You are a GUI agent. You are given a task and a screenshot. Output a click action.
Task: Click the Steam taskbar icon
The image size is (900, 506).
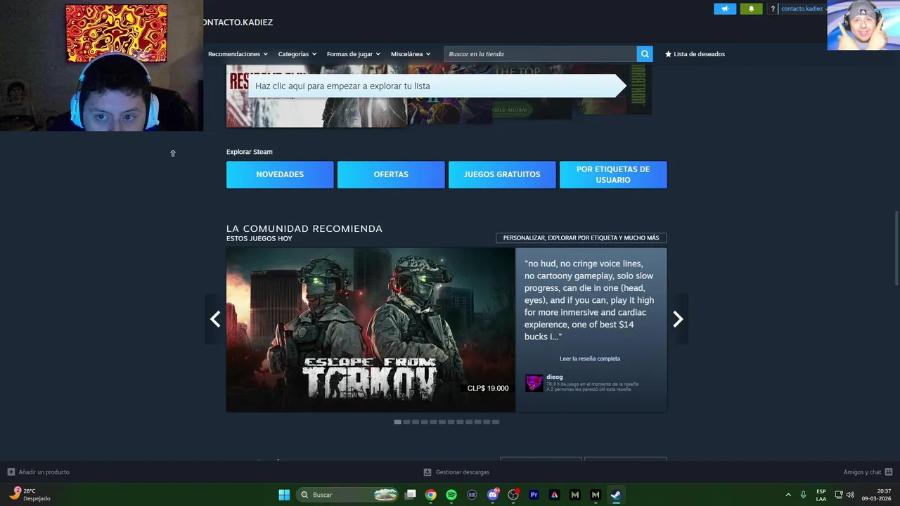click(x=615, y=495)
